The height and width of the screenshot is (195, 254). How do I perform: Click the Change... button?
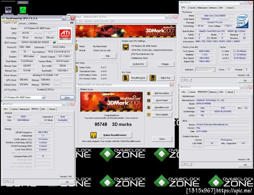tap(166, 64)
